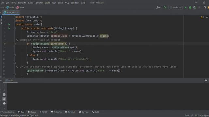Run class Main from gutter icon
The height and width of the screenshot is (117, 209).
[9, 25]
